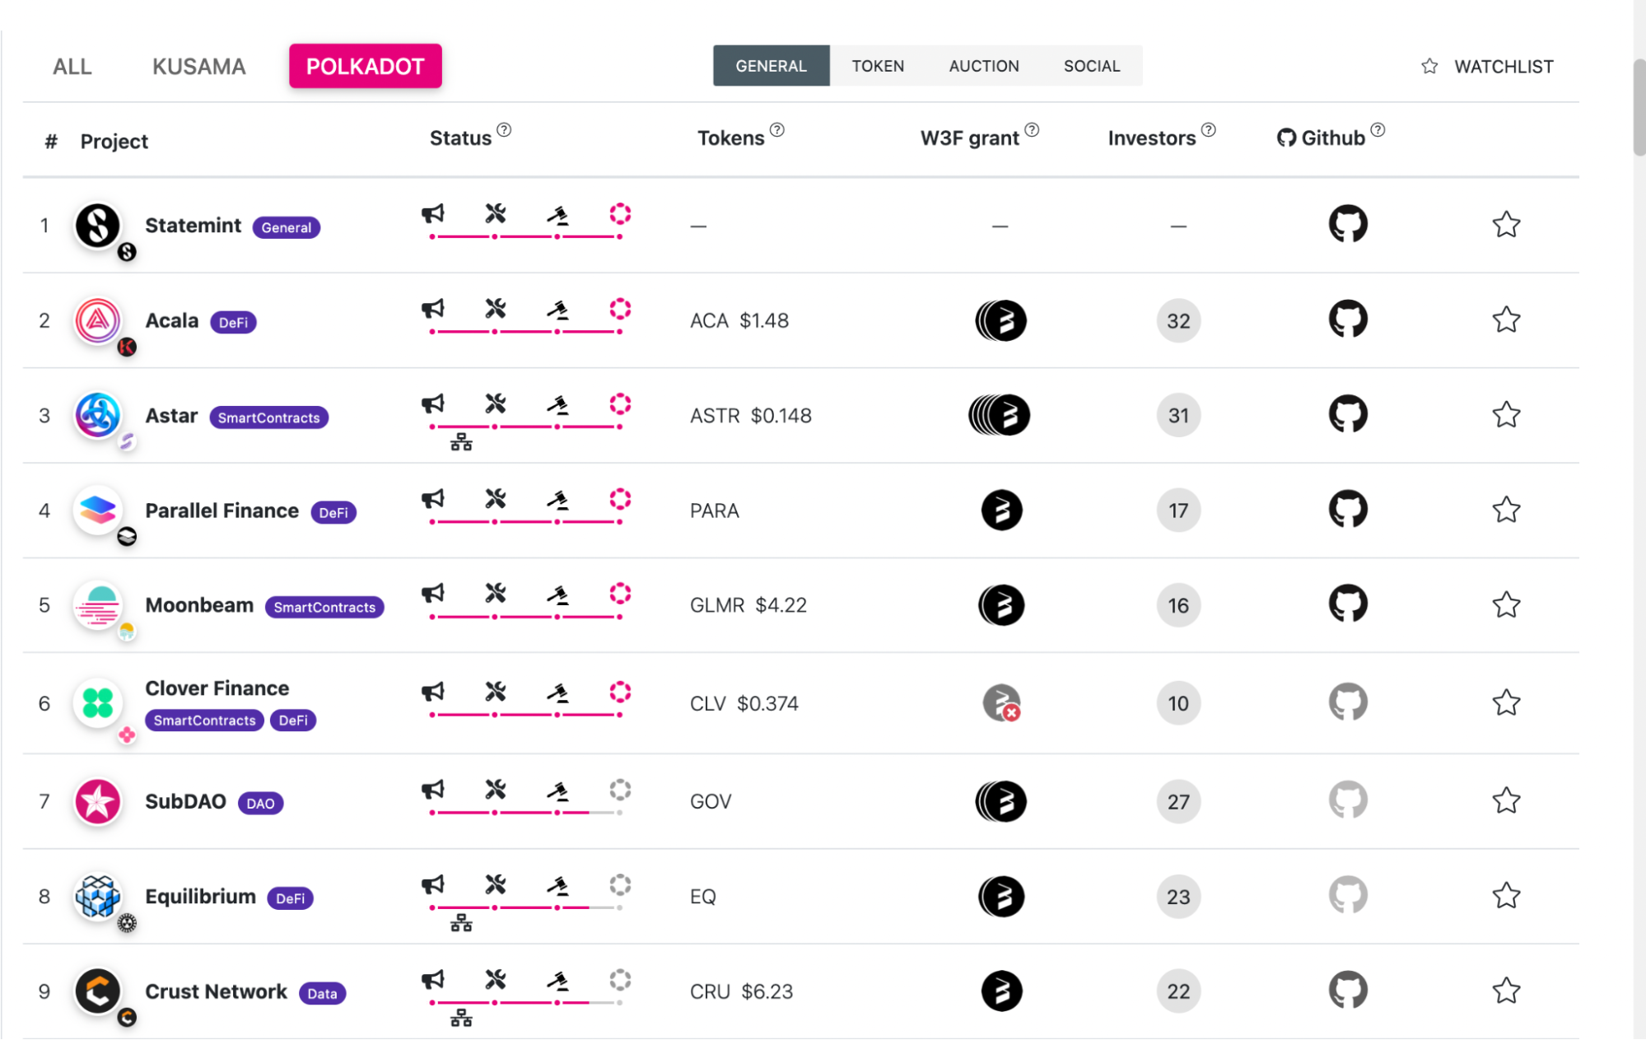Viewport: 1646px width, 1040px height.
Task: Star Equilibrium for watchlist
Action: 1506,895
